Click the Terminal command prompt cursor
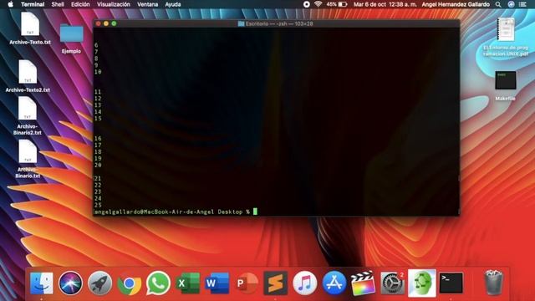The width and height of the screenshot is (535, 301). 255,212
